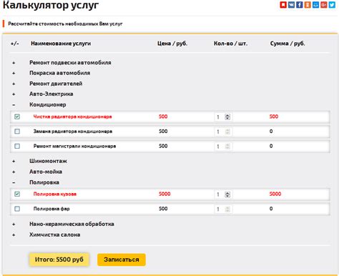Collapse the Полировка category
The height and width of the screenshot is (276, 339).
coord(14,182)
